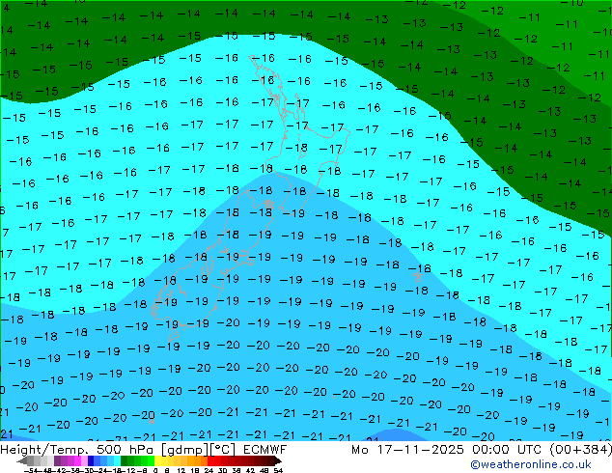
Task: Open the weatheronline.co.uk copyright link
Action: pos(531,464)
